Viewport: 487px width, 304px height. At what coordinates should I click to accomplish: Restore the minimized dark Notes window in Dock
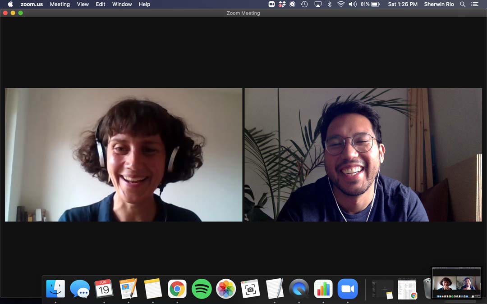point(383,289)
